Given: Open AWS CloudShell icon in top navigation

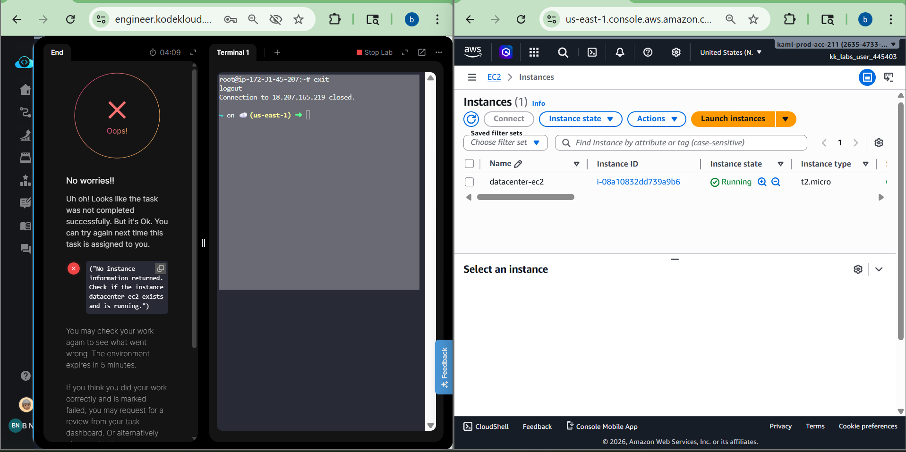Looking at the screenshot, I should click(x=592, y=52).
